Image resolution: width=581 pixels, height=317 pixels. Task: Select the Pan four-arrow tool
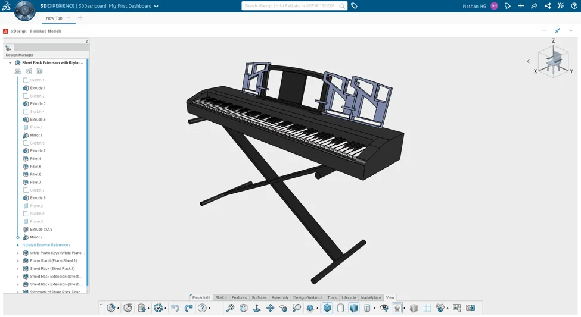coord(270,307)
